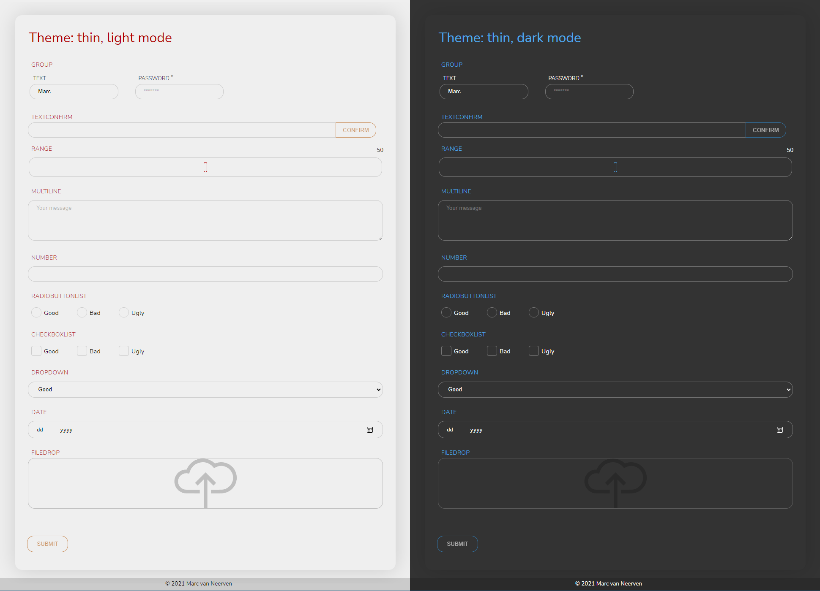Click the light mode Multiline message textarea
820x591 pixels.
[x=205, y=220]
